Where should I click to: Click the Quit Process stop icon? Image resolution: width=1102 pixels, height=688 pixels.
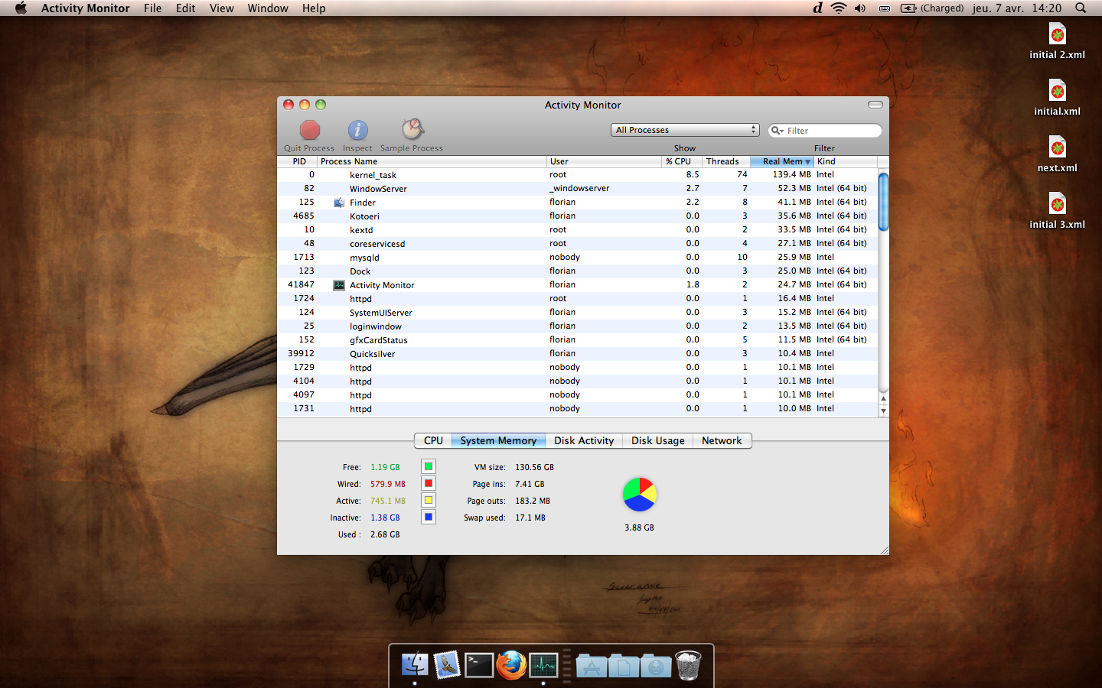click(309, 130)
